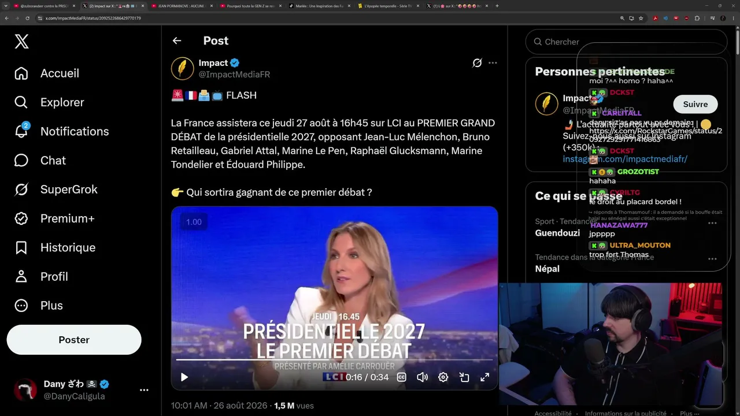The image size is (740, 416).
Task: Click the Profil label in sidebar
Action: 54,276
